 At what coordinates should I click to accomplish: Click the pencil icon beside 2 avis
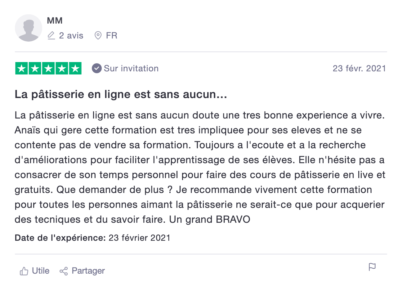[x=51, y=35]
